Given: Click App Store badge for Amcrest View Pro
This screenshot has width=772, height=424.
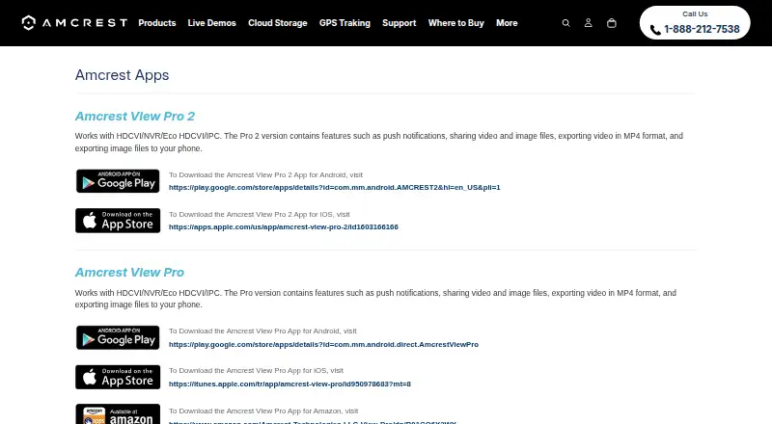Looking at the screenshot, I should pyautogui.click(x=118, y=378).
